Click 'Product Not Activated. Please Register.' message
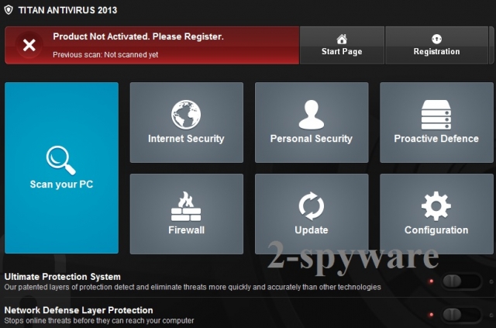 tap(138, 36)
